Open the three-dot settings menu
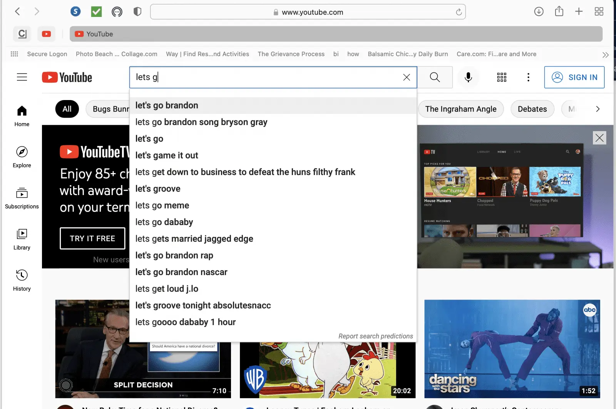 [528, 77]
